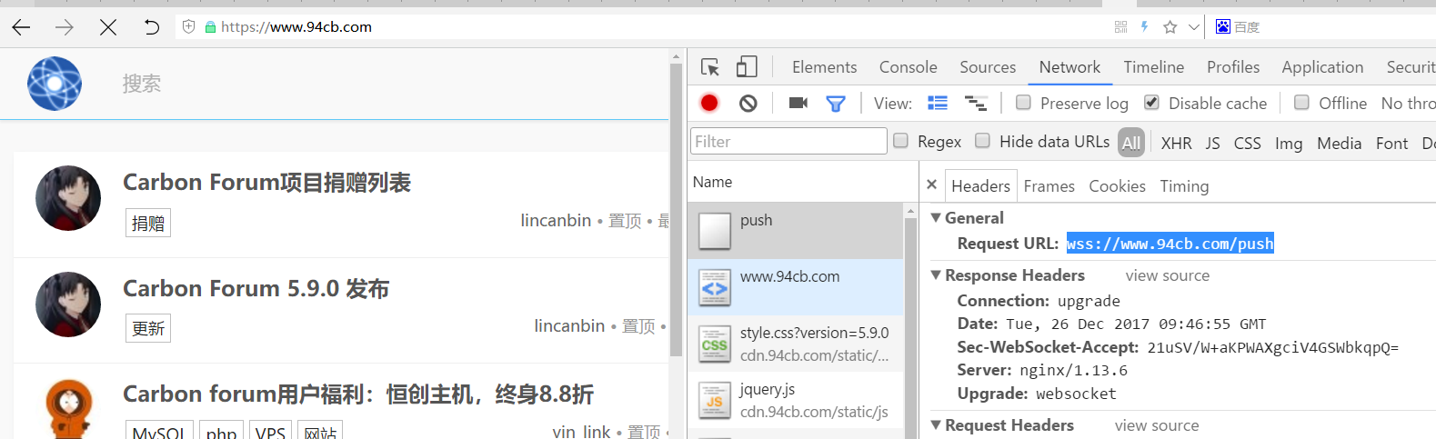Go back with the browser back arrow
The image size is (1436, 439).
(x=21, y=27)
